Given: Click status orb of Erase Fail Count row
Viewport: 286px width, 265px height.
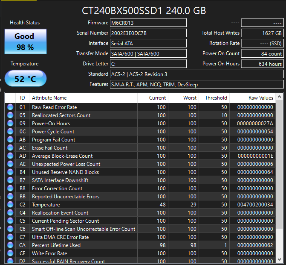Looking at the screenshot, I should (x=10, y=147).
